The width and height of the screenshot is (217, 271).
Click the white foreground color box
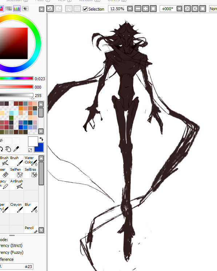[x=33, y=142]
